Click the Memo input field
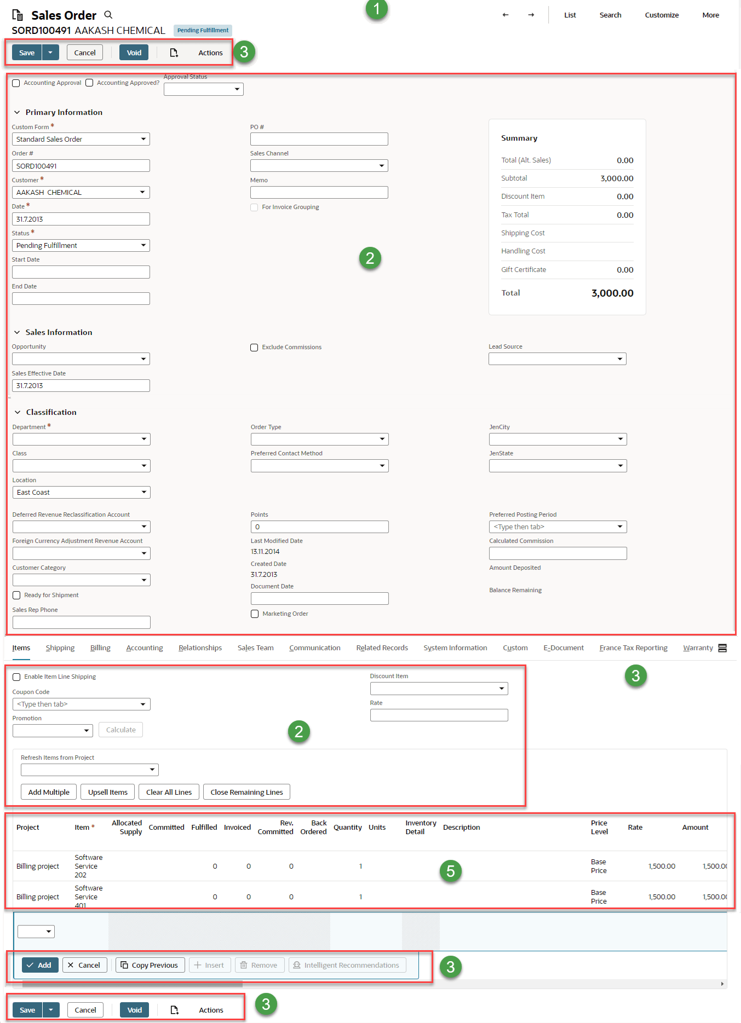 pyautogui.click(x=319, y=192)
